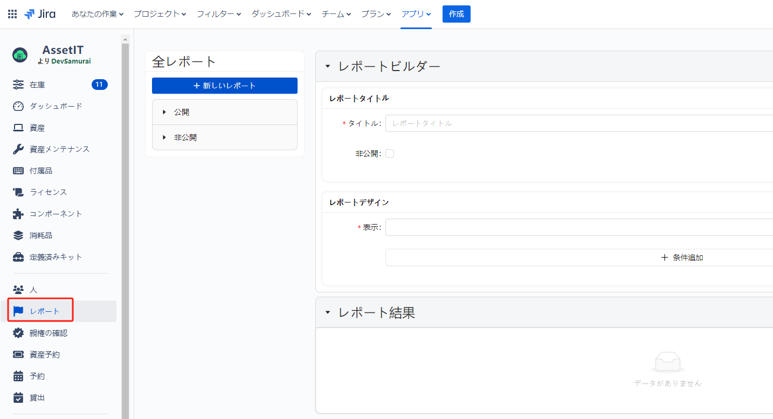The width and height of the screenshot is (773, 419).
Task: Open the フィルター menu
Action: pos(218,14)
